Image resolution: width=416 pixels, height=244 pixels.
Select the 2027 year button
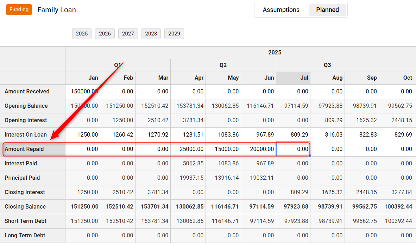click(x=128, y=34)
